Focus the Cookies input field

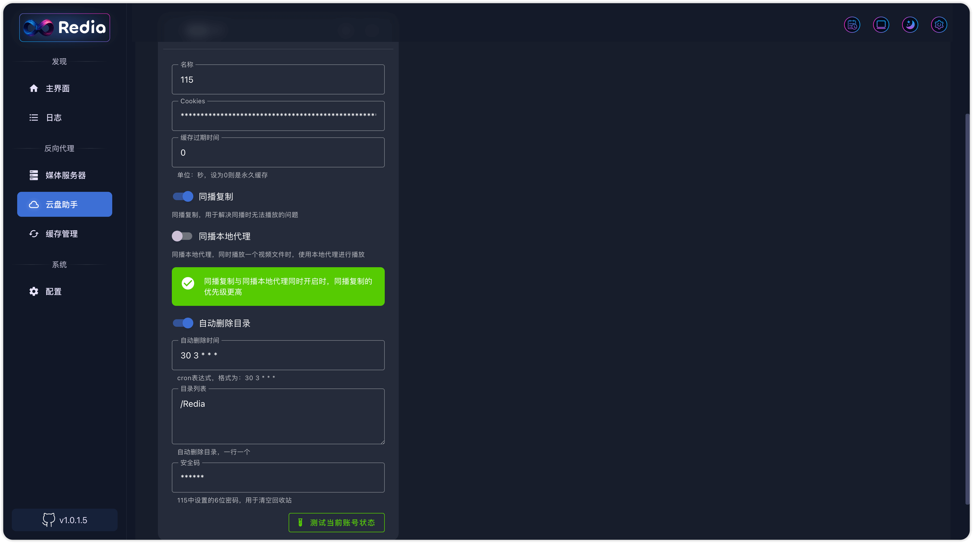(x=278, y=115)
